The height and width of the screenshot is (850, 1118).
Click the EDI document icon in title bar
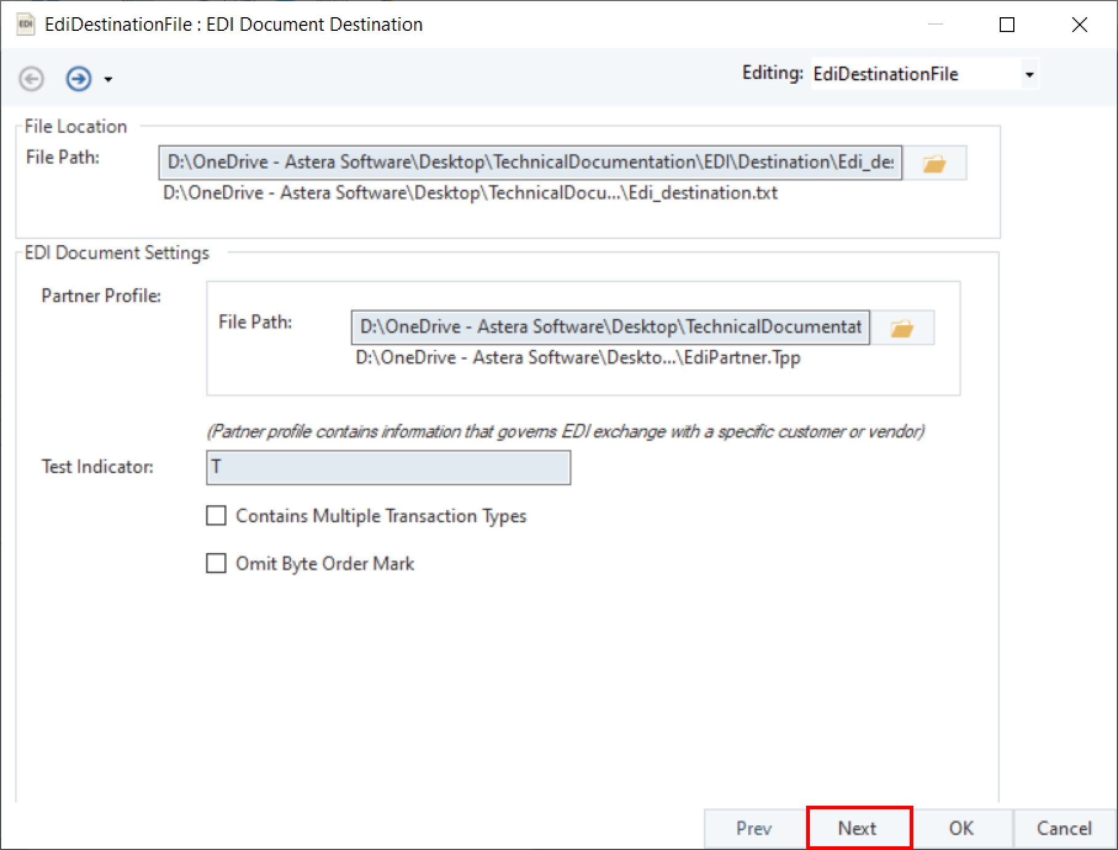(25, 25)
